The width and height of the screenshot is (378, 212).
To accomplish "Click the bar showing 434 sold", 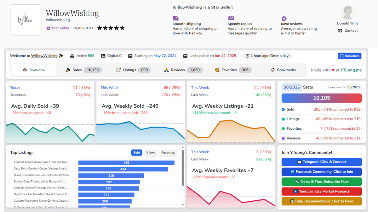I will click(123, 169).
